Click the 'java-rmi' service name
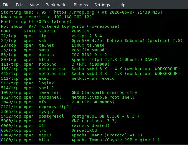 coord(49,93)
